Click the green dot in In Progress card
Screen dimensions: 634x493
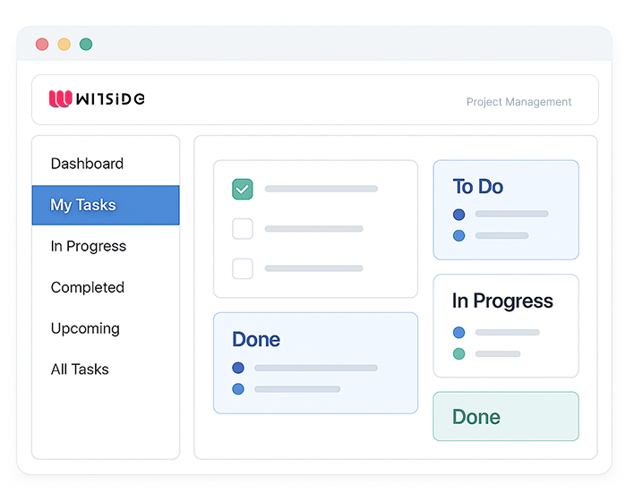click(x=458, y=354)
